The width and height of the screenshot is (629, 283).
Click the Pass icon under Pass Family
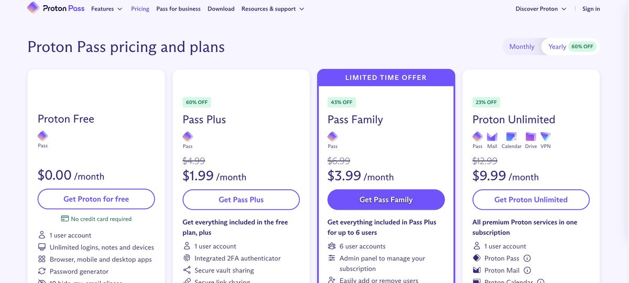332,137
